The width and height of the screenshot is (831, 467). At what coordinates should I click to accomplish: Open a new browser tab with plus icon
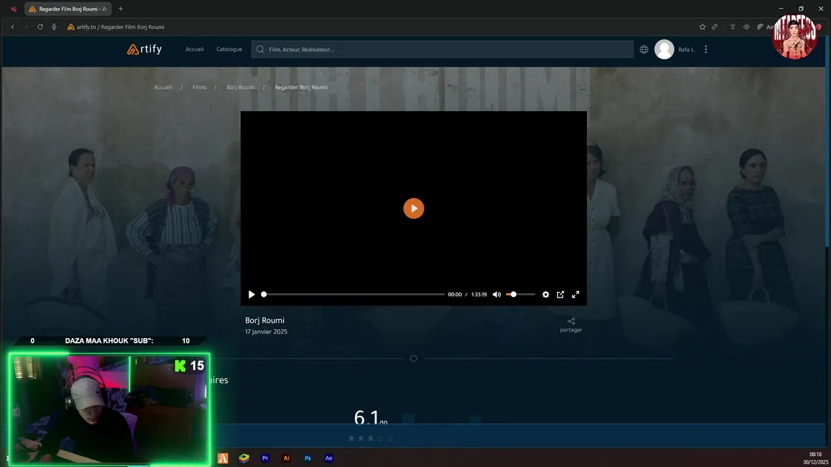coord(121,9)
